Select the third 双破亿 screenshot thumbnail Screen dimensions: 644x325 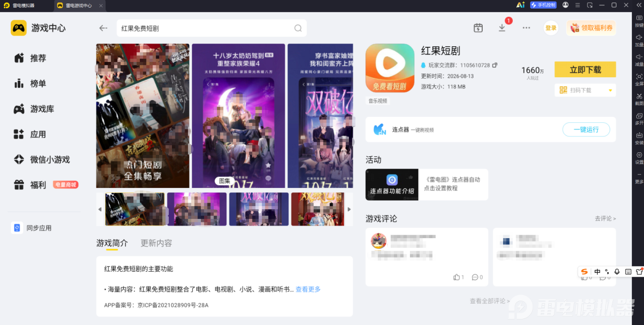[259, 209]
